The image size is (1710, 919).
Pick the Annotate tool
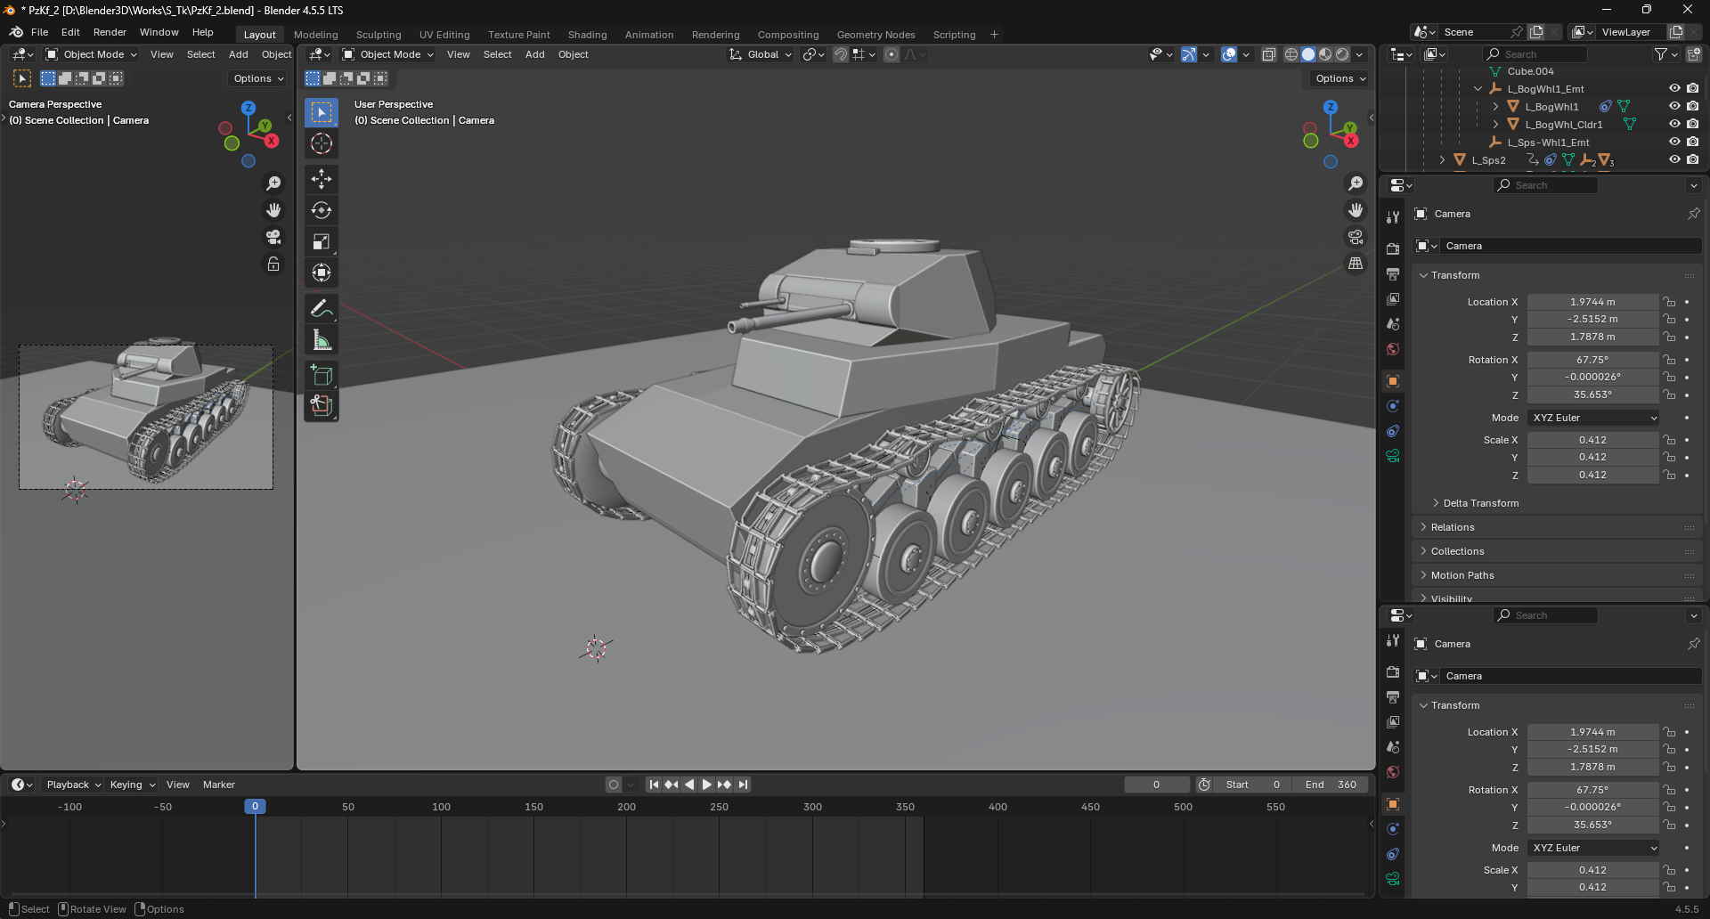[x=322, y=309]
